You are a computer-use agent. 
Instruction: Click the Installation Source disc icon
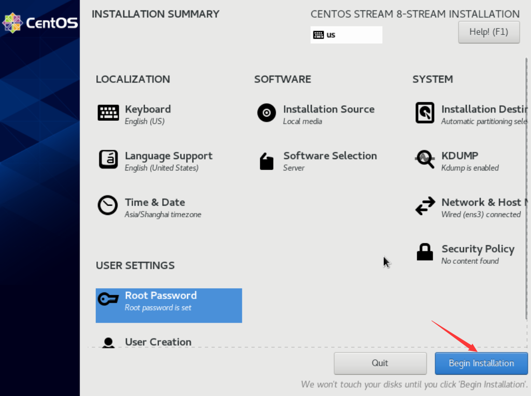(266, 113)
